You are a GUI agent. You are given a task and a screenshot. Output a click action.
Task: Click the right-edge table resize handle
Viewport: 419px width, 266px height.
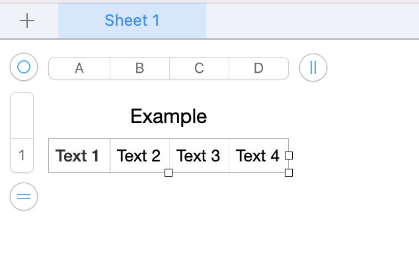tap(288, 155)
